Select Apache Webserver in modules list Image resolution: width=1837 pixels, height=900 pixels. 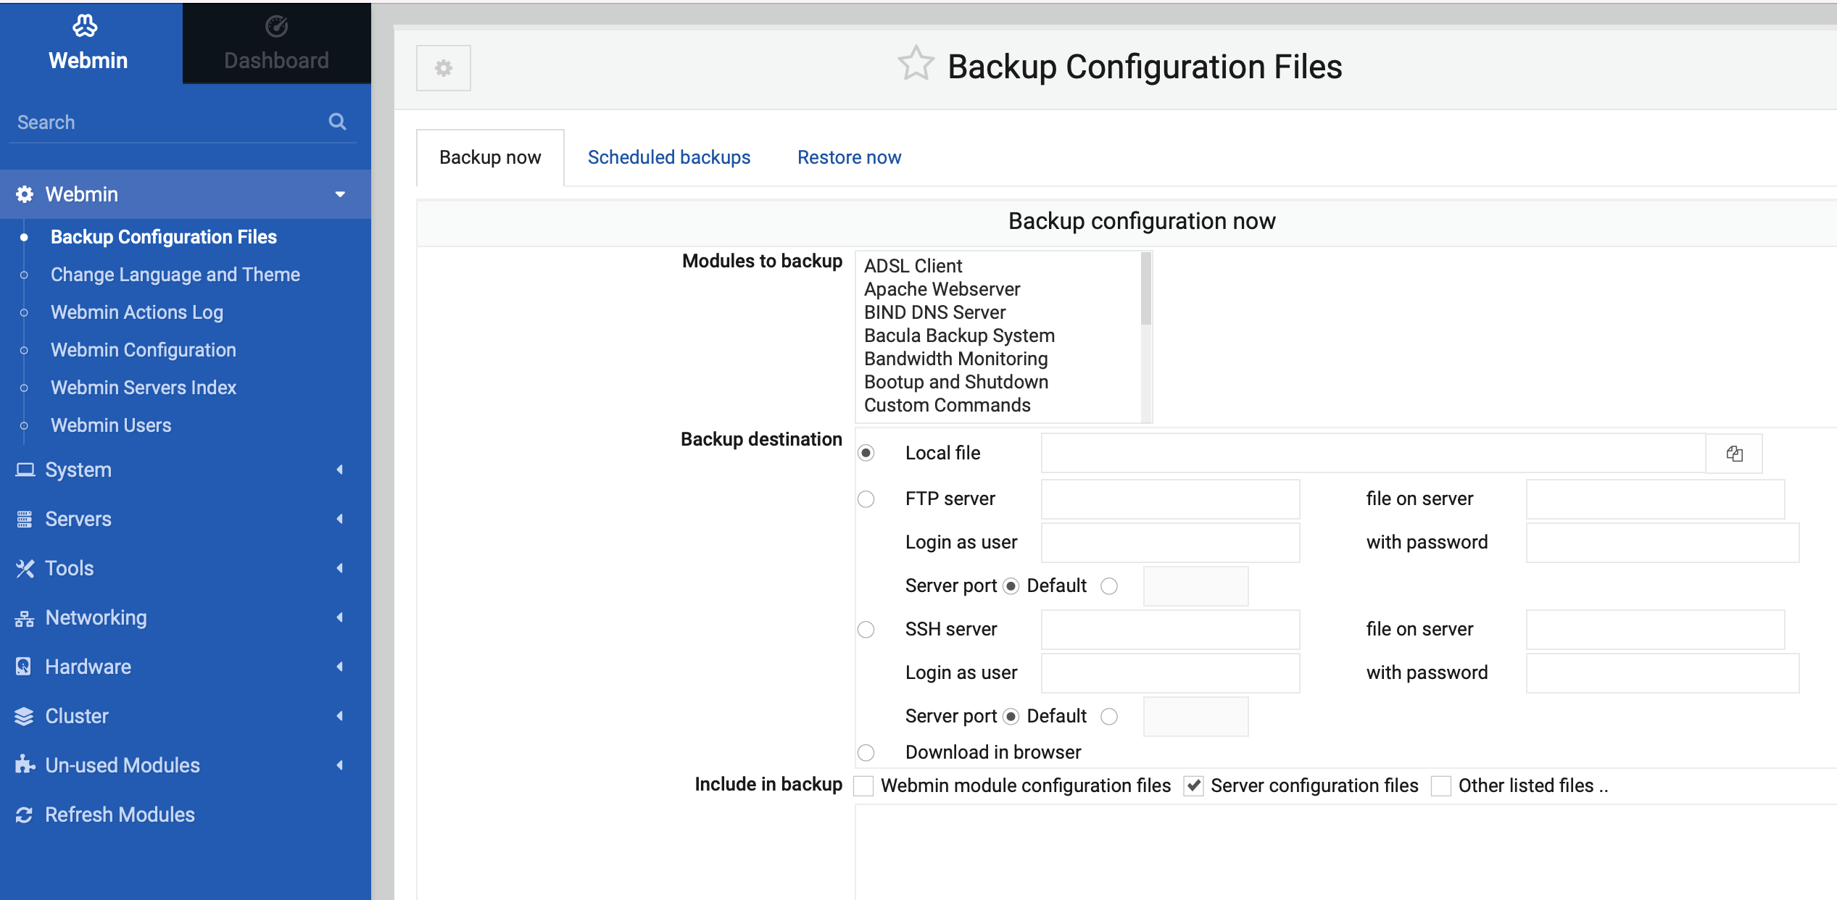tap(942, 289)
